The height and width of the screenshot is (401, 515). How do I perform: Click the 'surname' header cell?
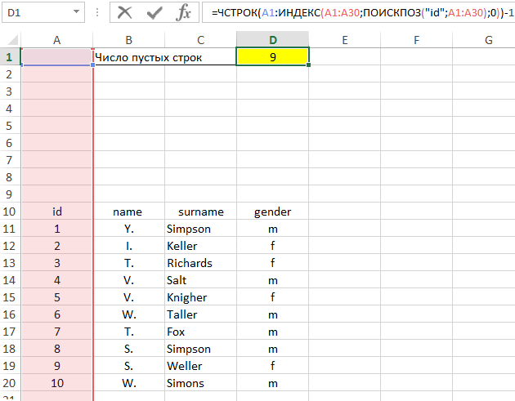[x=200, y=212]
